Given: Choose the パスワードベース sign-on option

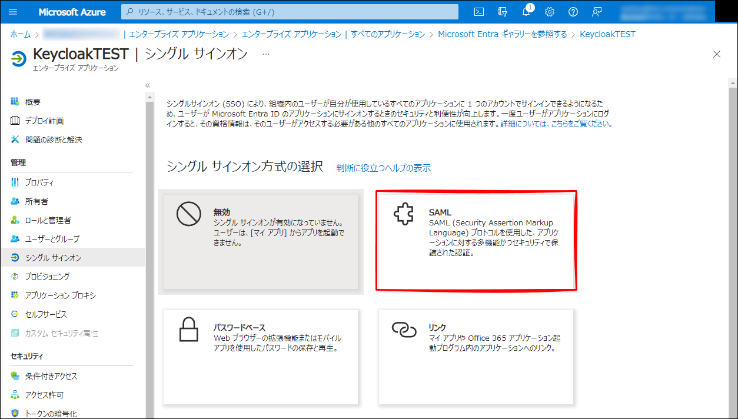Looking at the screenshot, I should (x=260, y=357).
